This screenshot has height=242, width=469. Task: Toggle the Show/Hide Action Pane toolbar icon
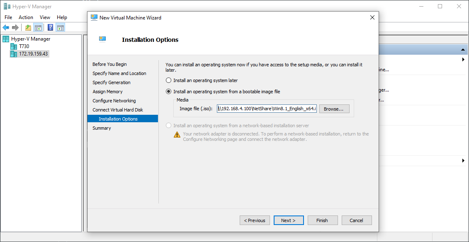pos(61,28)
